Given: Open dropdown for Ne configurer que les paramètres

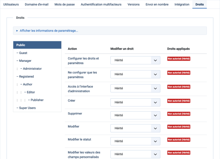Looking at the screenshot, I should [135, 74].
